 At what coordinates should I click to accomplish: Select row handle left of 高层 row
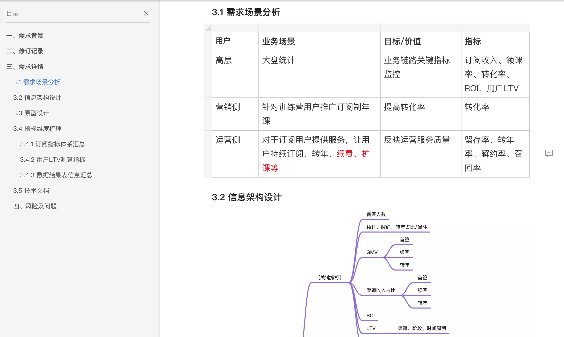coord(208,74)
